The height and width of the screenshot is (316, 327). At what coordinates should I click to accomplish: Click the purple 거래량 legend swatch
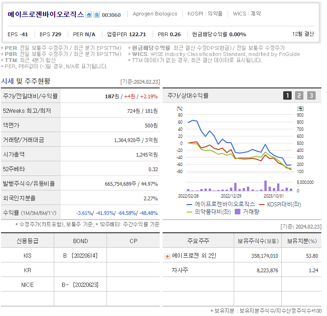click(x=237, y=212)
